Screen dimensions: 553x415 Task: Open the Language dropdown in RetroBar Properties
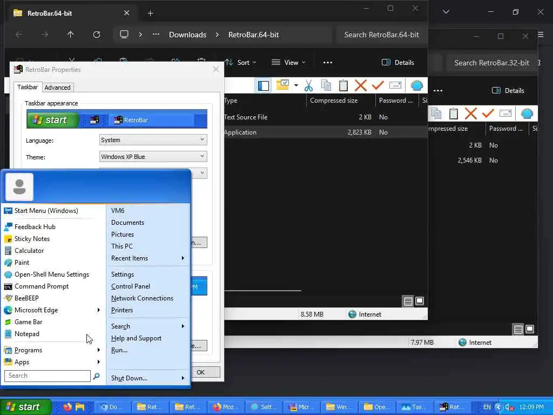point(153,140)
